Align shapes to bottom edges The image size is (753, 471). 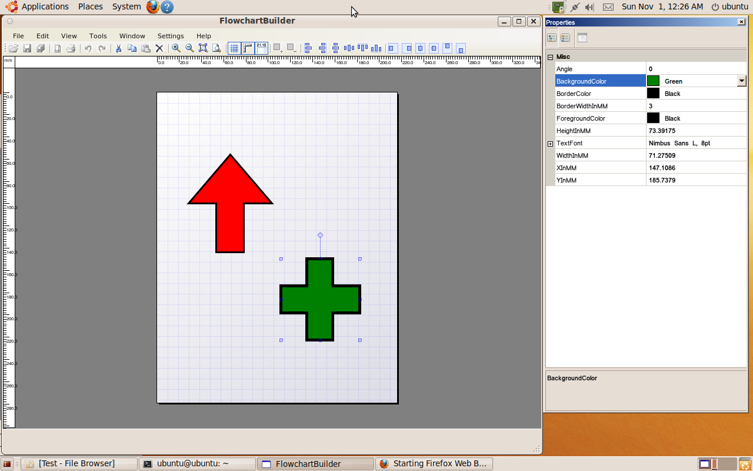(x=376, y=48)
